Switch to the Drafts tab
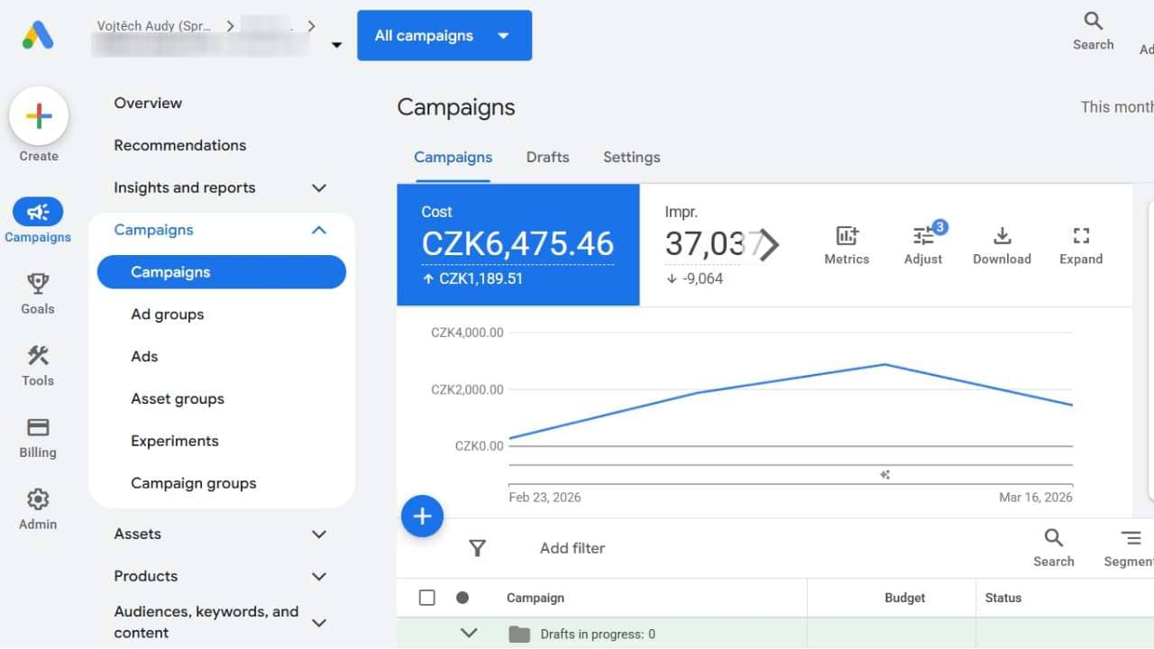 [547, 157]
